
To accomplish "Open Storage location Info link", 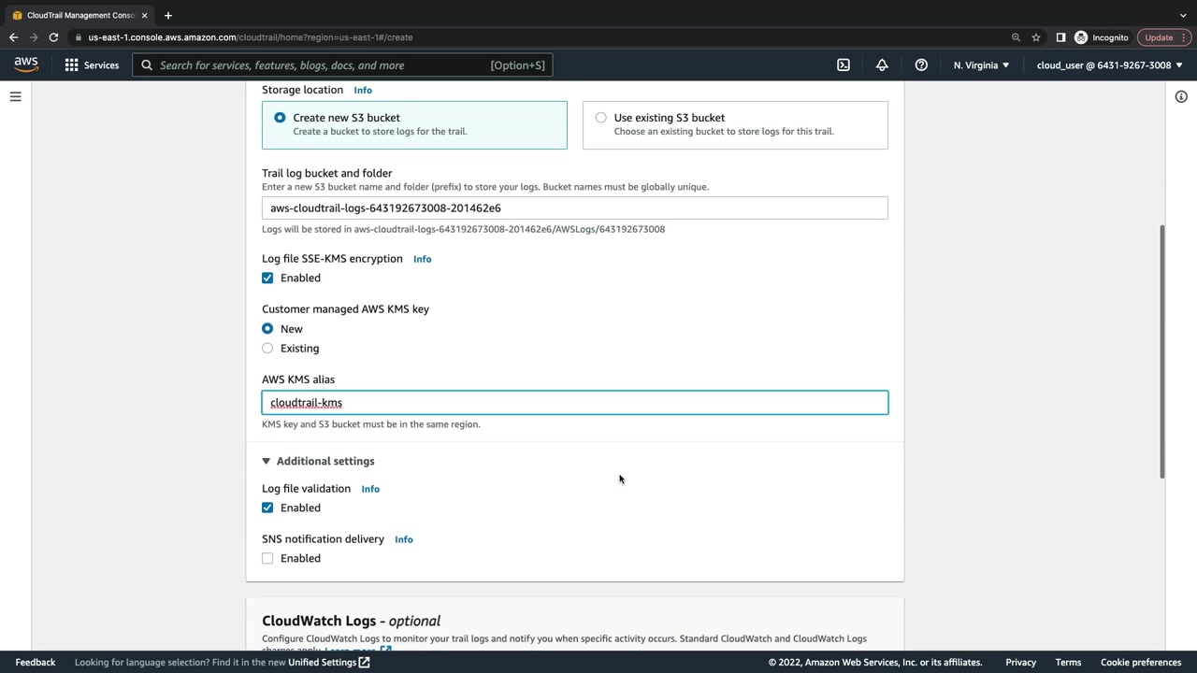I will (x=363, y=91).
